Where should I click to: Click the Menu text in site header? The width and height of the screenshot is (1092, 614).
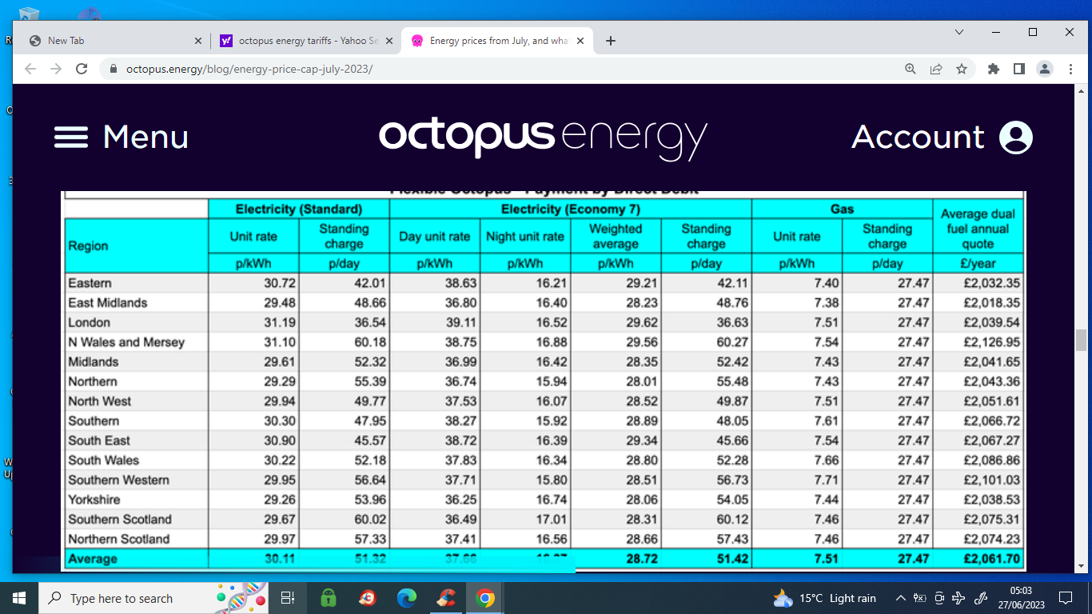(x=145, y=138)
